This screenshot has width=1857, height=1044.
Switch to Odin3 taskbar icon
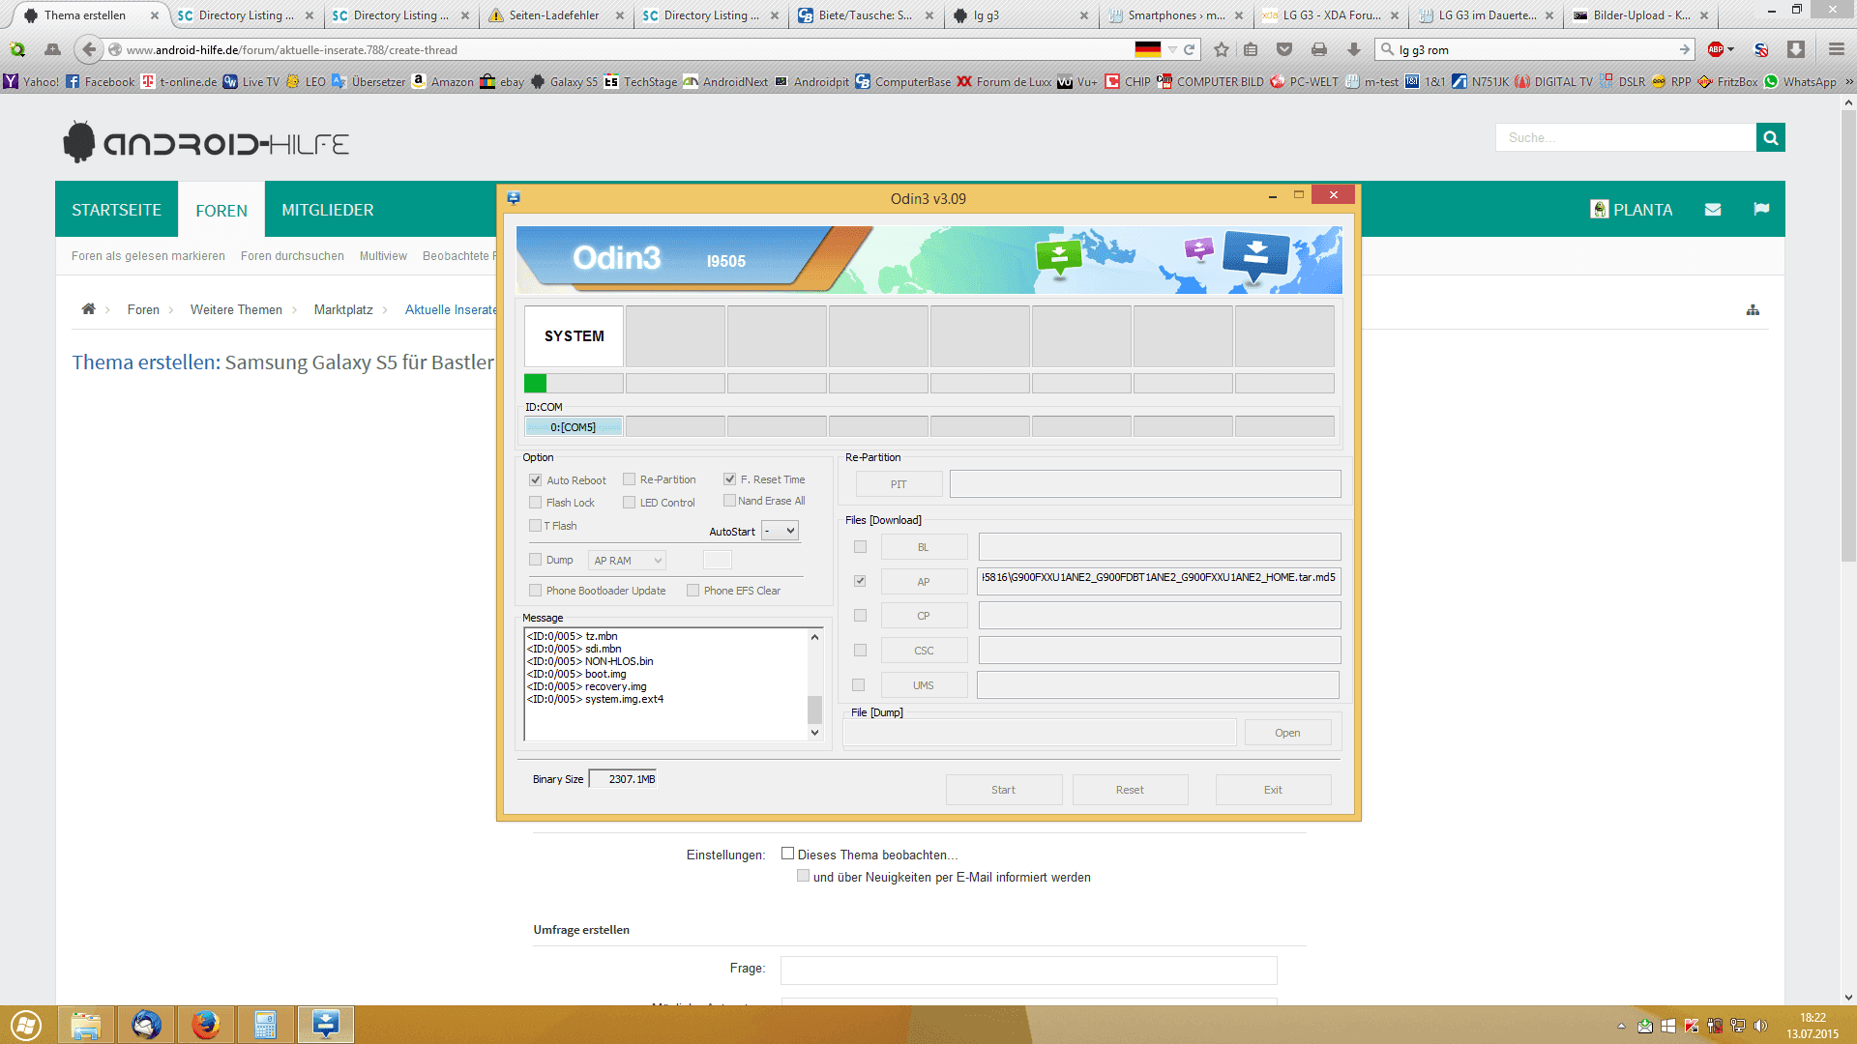point(326,1025)
